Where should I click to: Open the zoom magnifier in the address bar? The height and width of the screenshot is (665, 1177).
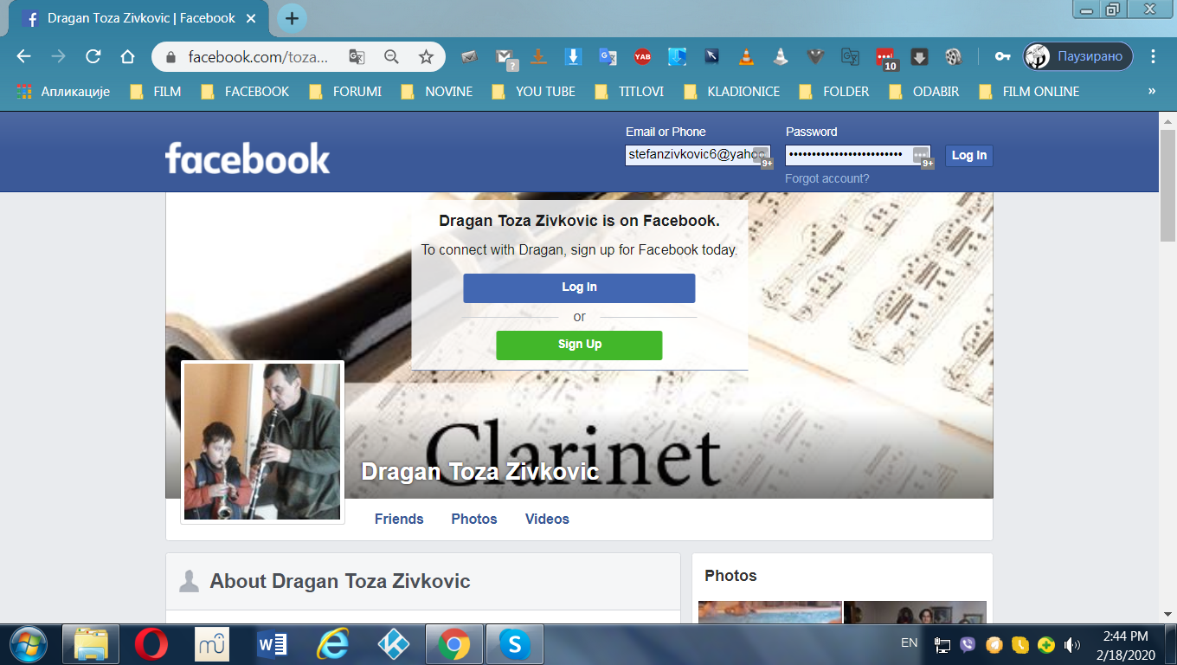point(391,57)
